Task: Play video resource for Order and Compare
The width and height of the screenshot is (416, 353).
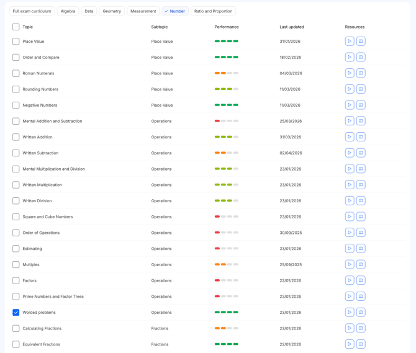Action: pos(350,57)
